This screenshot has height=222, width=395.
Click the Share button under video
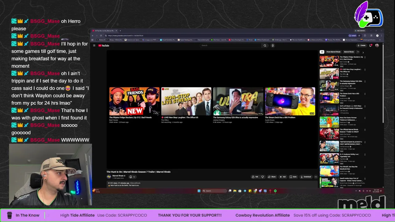(272, 177)
